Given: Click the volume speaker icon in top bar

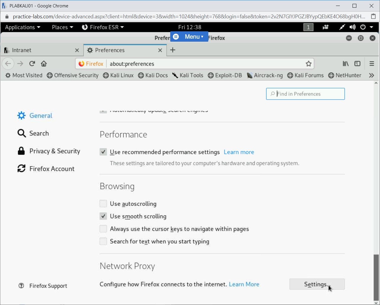Looking at the screenshot, I should click(352, 27).
